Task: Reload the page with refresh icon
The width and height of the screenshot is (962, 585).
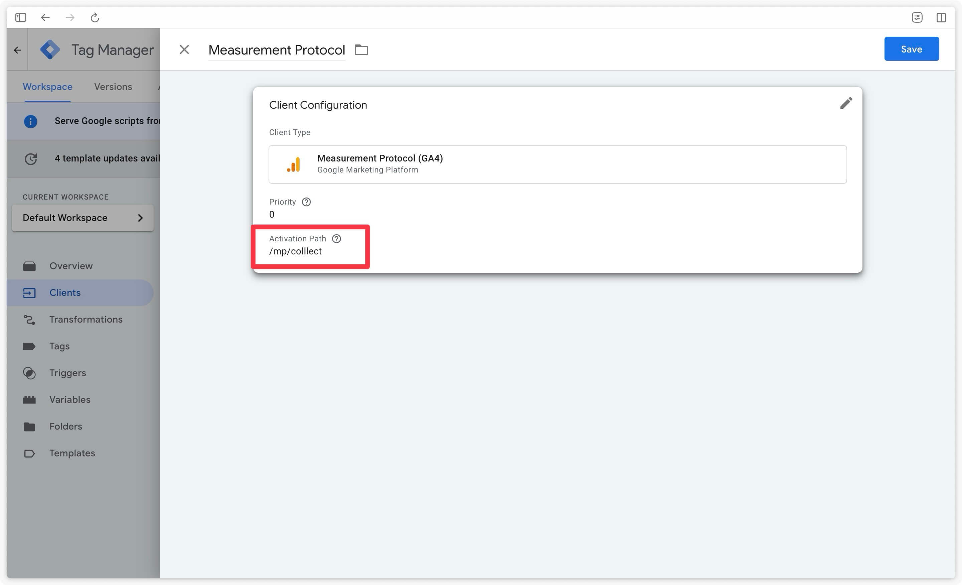Action: (95, 17)
